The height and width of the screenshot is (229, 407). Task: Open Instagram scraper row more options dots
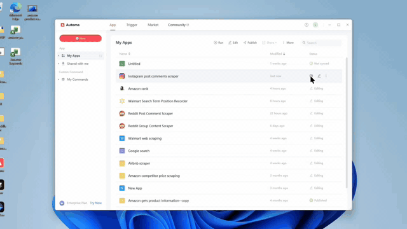tap(326, 76)
